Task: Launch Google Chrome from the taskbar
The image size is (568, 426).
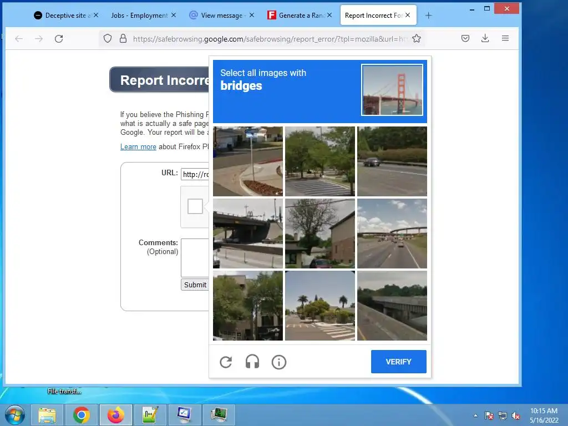Action: (82, 415)
